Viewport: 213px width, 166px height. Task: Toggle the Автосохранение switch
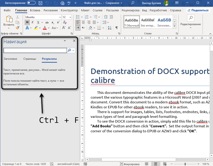[31, 3]
